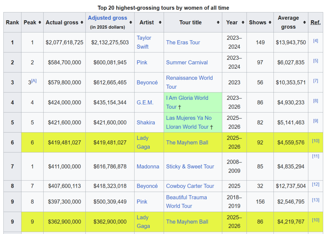Open G.E.M. artist link
Viewport: 326px width, 234px height.
click(145, 103)
